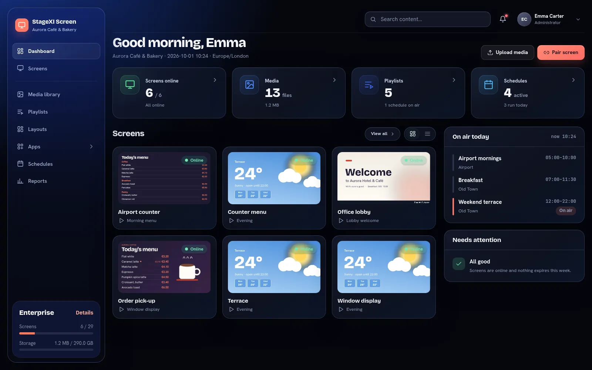
Task: Click the Media card image icon
Action: [x=249, y=85]
